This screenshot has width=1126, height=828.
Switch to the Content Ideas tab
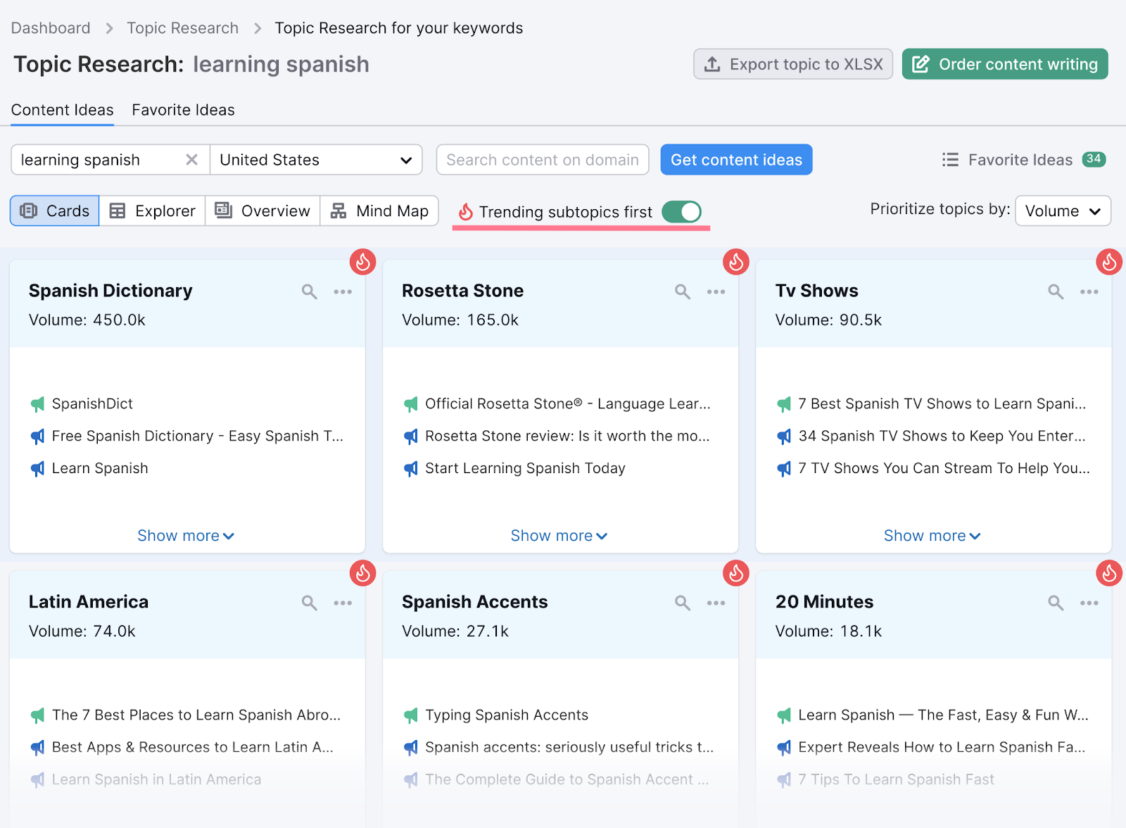(x=62, y=110)
